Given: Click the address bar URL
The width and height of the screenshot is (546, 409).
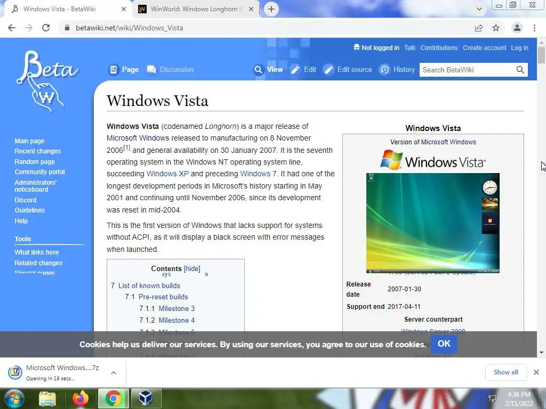Looking at the screenshot, I should [129, 28].
